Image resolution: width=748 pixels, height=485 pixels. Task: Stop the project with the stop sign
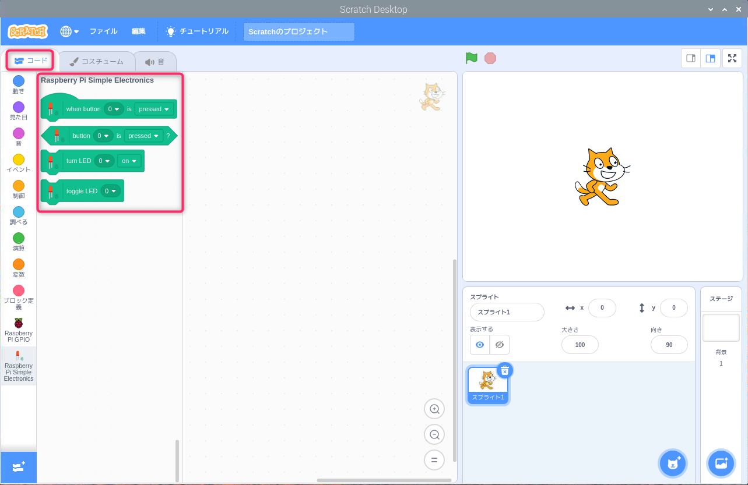[x=490, y=58]
